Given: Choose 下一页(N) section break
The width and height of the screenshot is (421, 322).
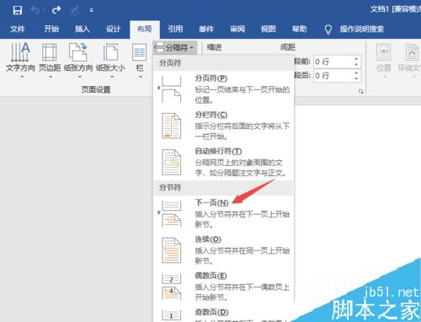Looking at the screenshot, I should click(x=223, y=213).
